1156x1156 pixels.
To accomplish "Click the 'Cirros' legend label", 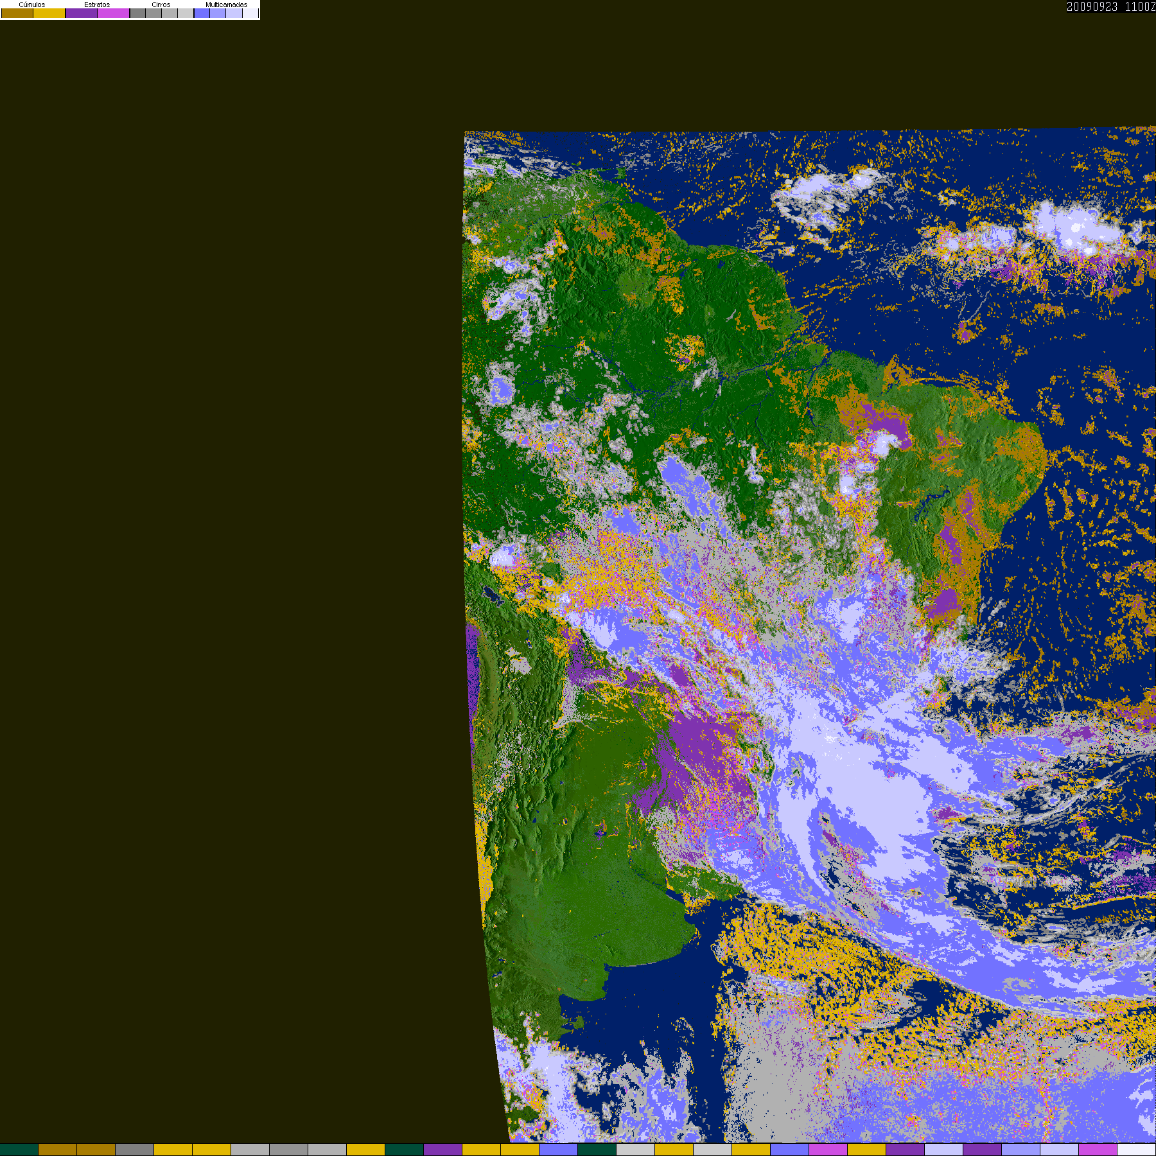I will click(x=161, y=4).
